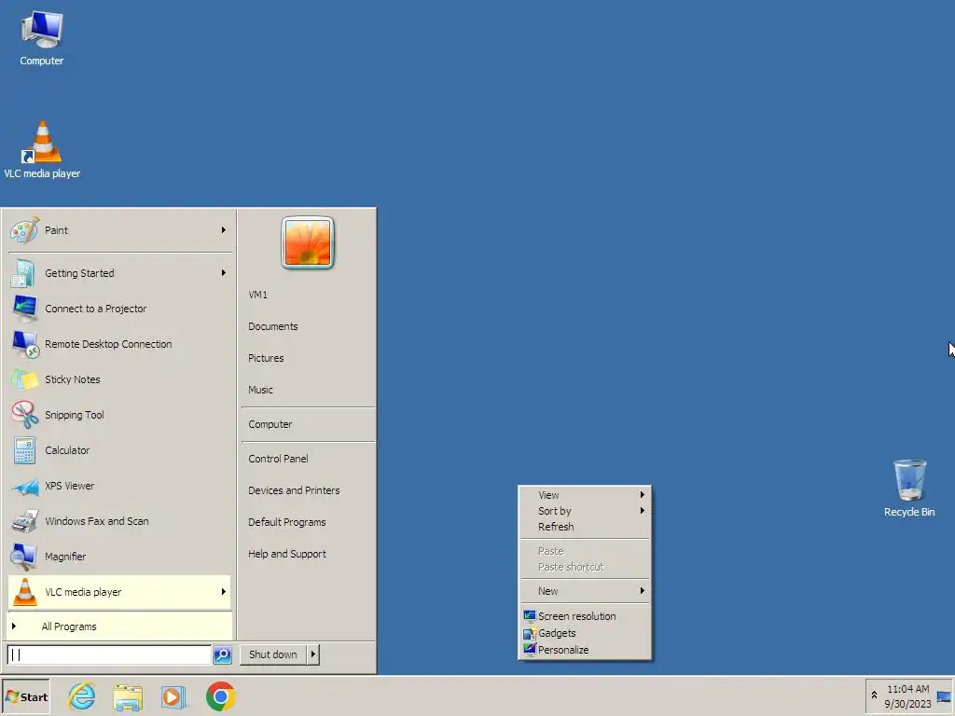The height and width of the screenshot is (716, 955).
Task: Launch Getting Started icon
Action: click(24, 273)
